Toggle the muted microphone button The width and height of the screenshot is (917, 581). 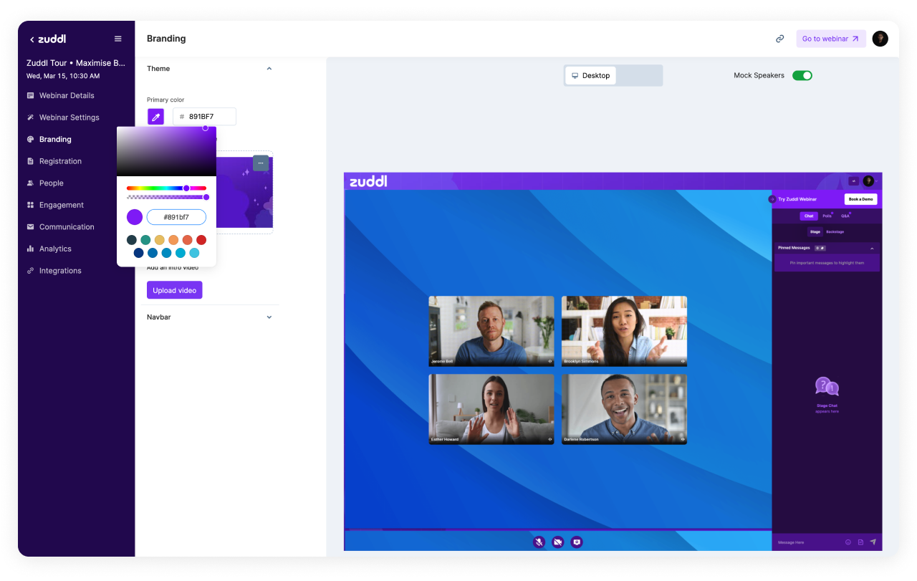(x=539, y=542)
